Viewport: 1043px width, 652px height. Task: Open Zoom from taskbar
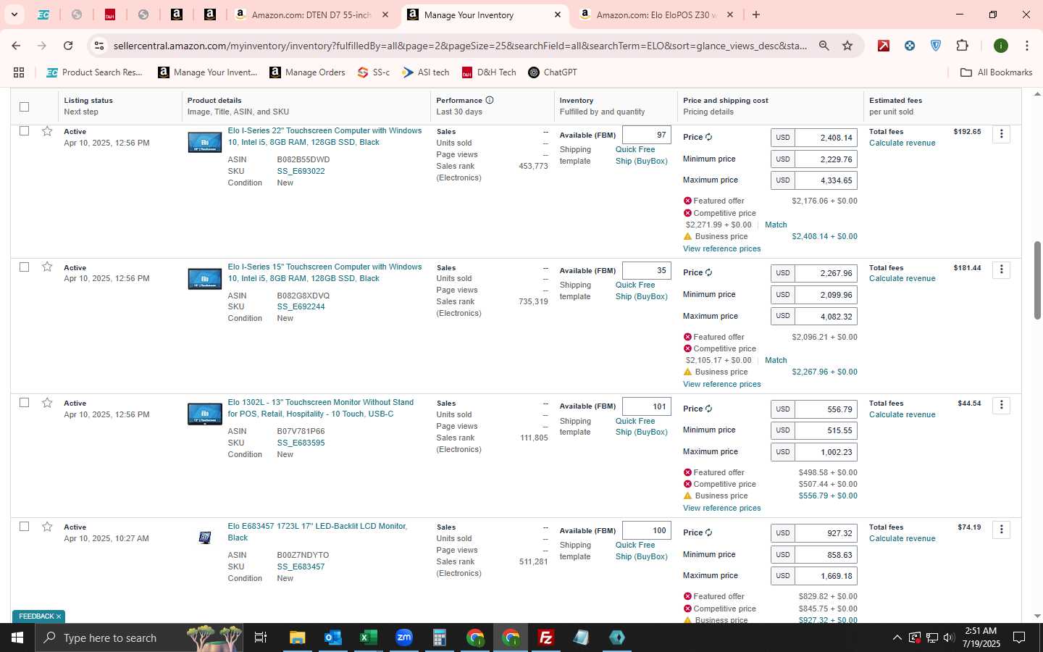[403, 638]
